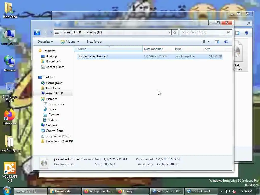Switch to Ventoy (D:) taskbar button
Viewport: 260px width, 195px height.
pos(31,191)
